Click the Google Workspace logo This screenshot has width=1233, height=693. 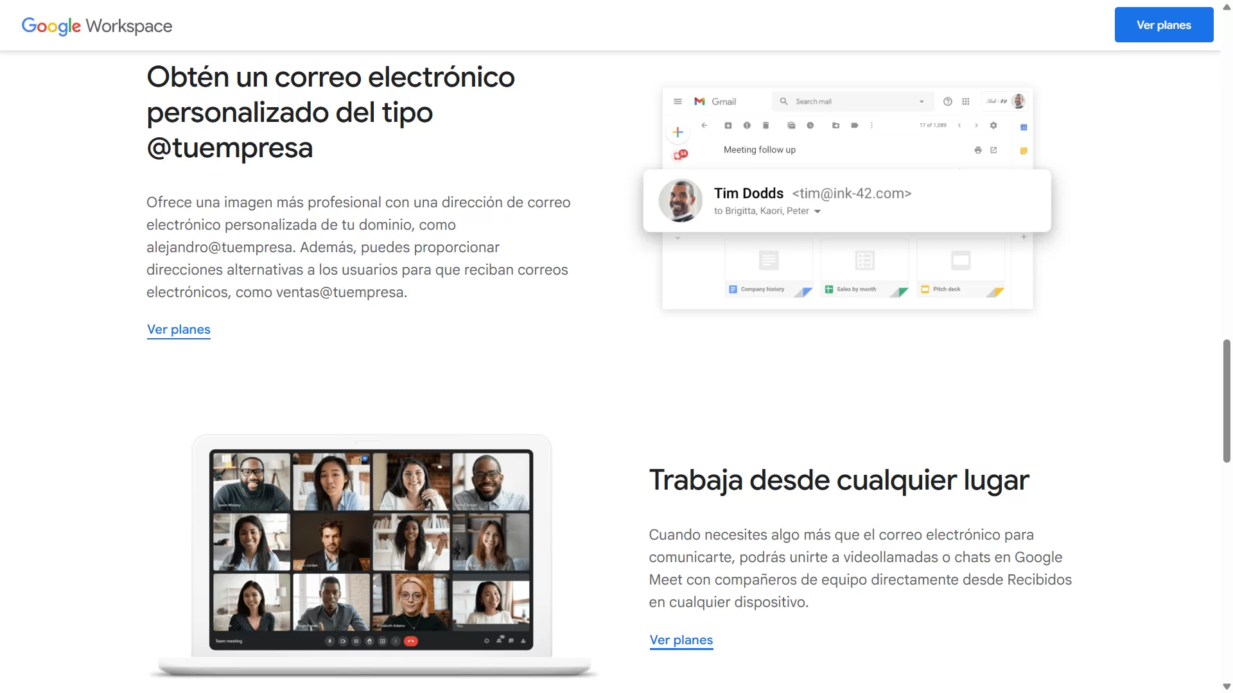coord(97,26)
